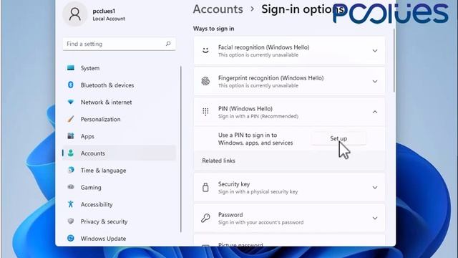
Task: Click the Related links label
Action: (x=218, y=161)
